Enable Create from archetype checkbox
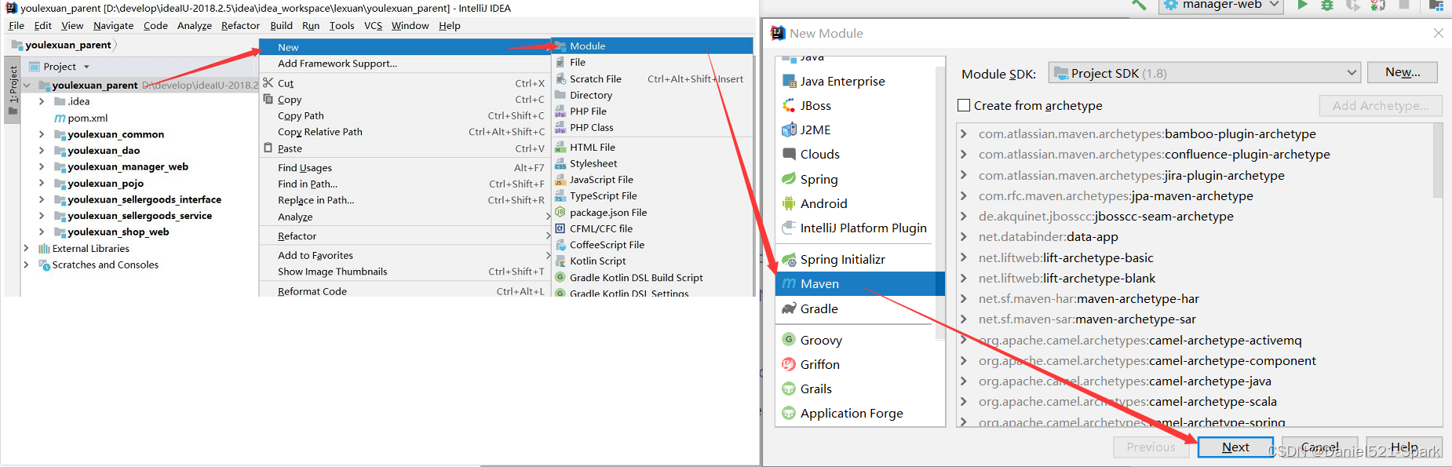Screen dimensions: 1452x467 tap(964, 105)
